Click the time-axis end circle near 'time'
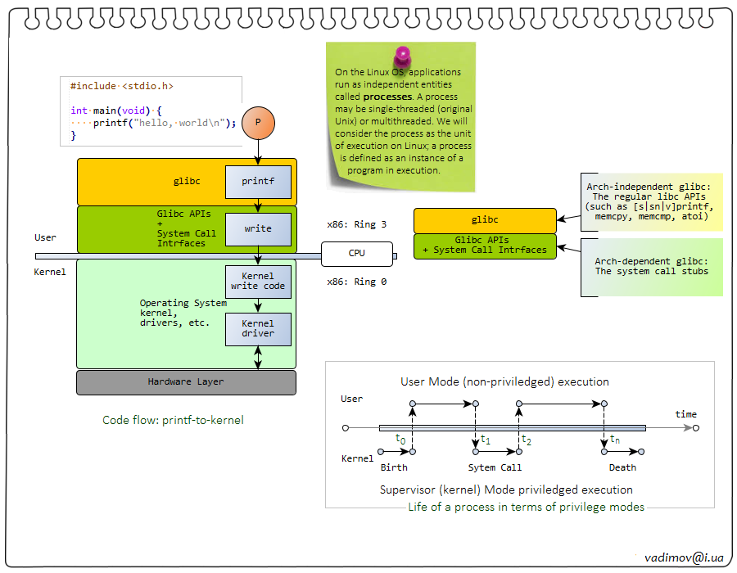 (x=695, y=427)
